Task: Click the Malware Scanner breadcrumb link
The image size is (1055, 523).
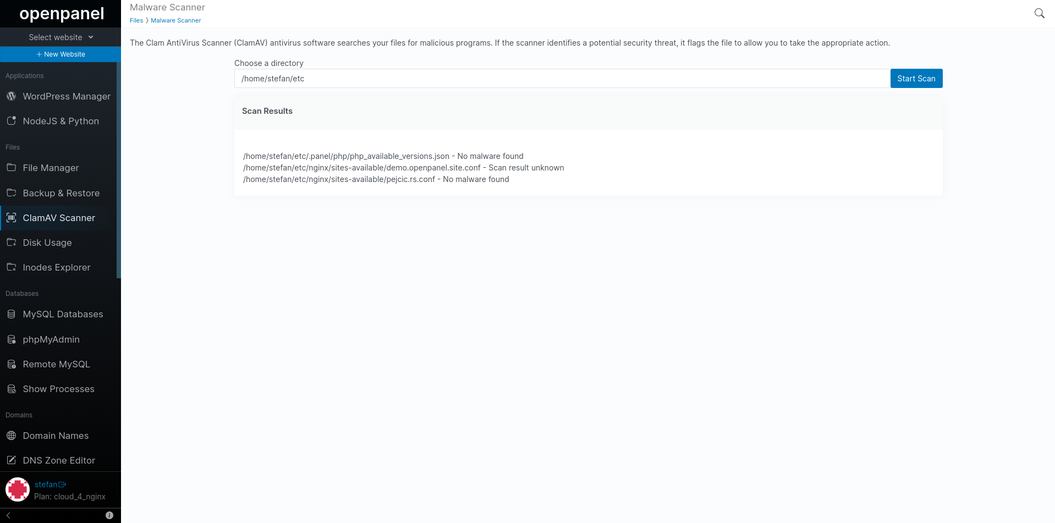Action: click(x=176, y=20)
